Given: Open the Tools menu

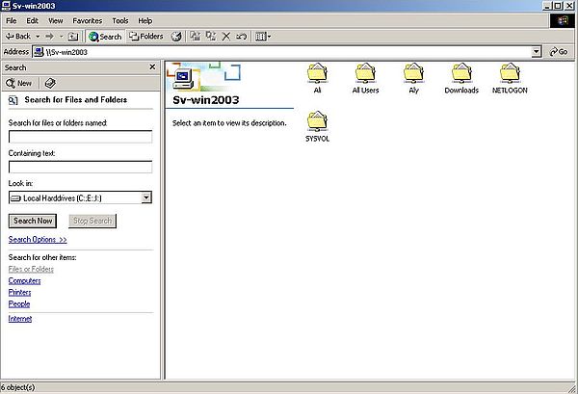Looking at the screenshot, I should tap(119, 20).
